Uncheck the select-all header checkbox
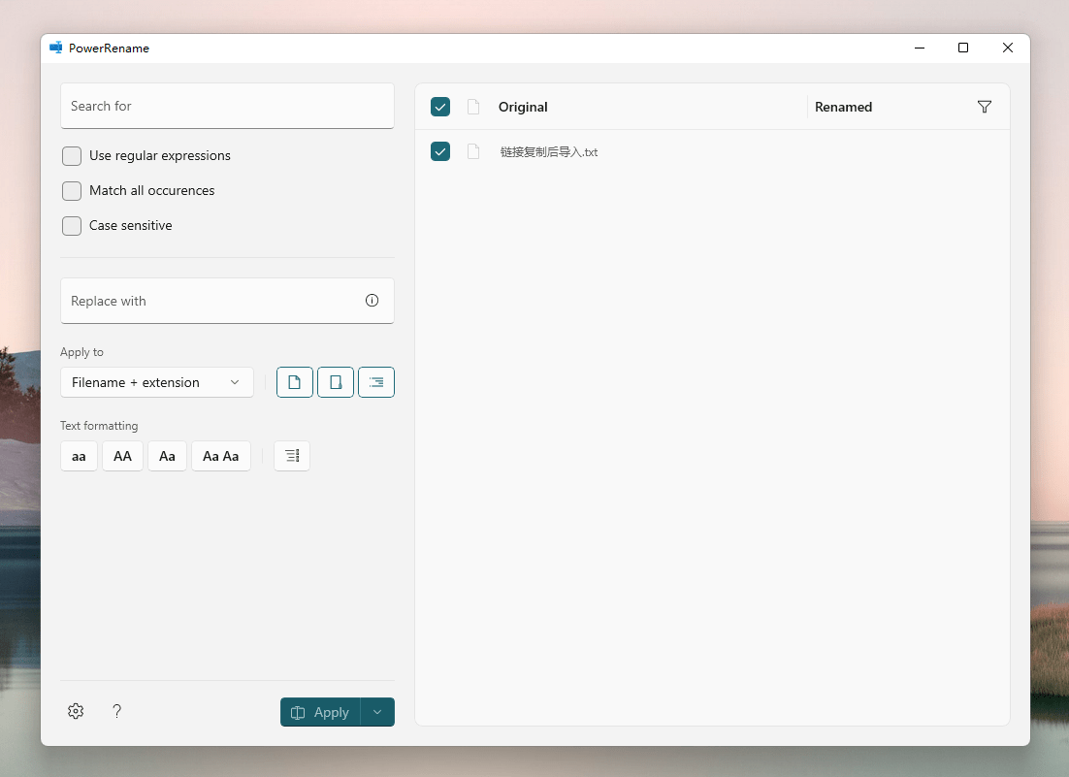1069x777 pixels. click(440, 107)
